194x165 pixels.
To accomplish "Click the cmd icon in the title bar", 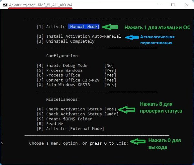I will click(x=4, y=5).
